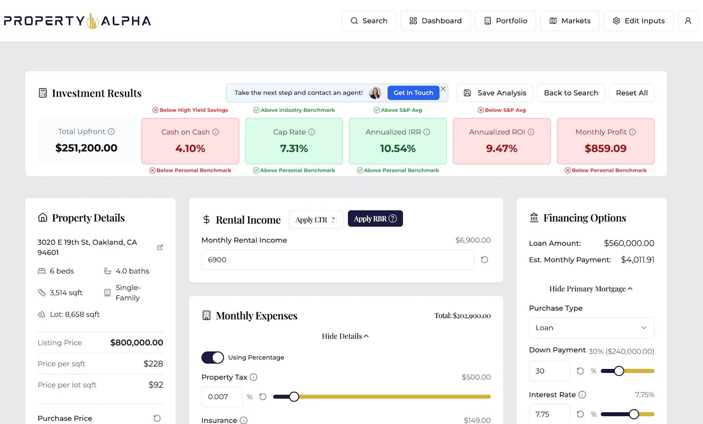The width and height of the screenshot is (703, 424).
Task: Close the contact agent banner
Action: [x=443, y=89]
